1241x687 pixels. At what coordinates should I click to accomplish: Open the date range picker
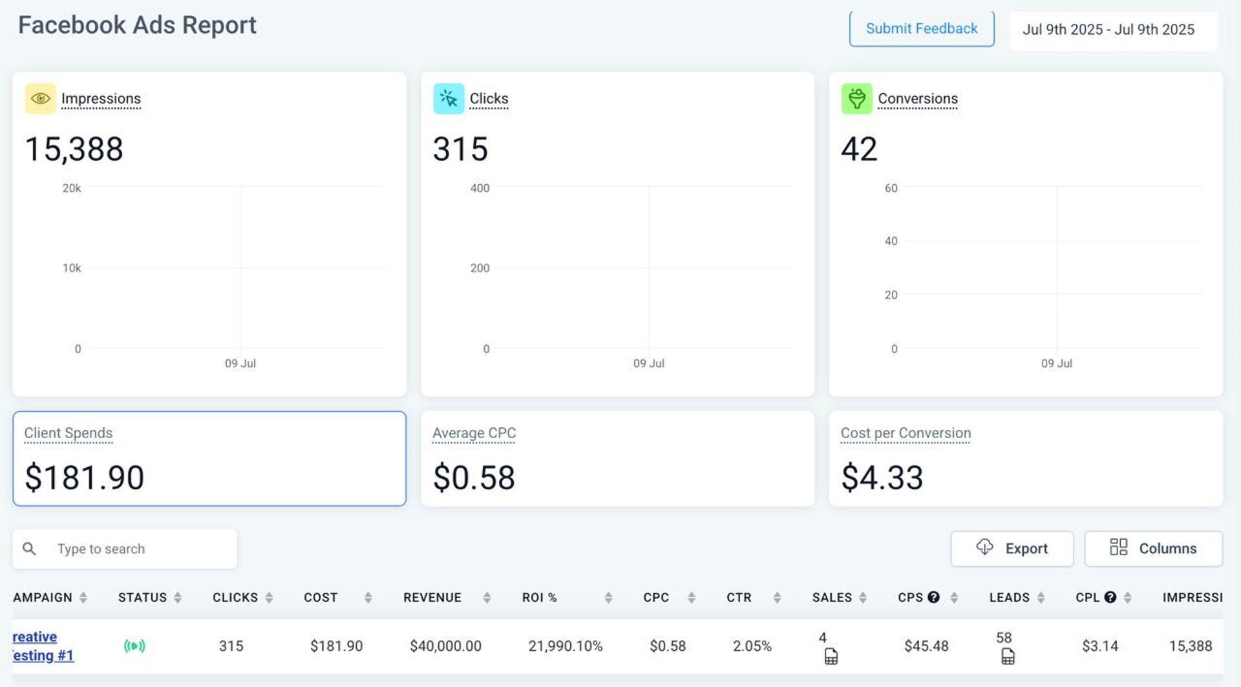click(x=1113, y=30)
